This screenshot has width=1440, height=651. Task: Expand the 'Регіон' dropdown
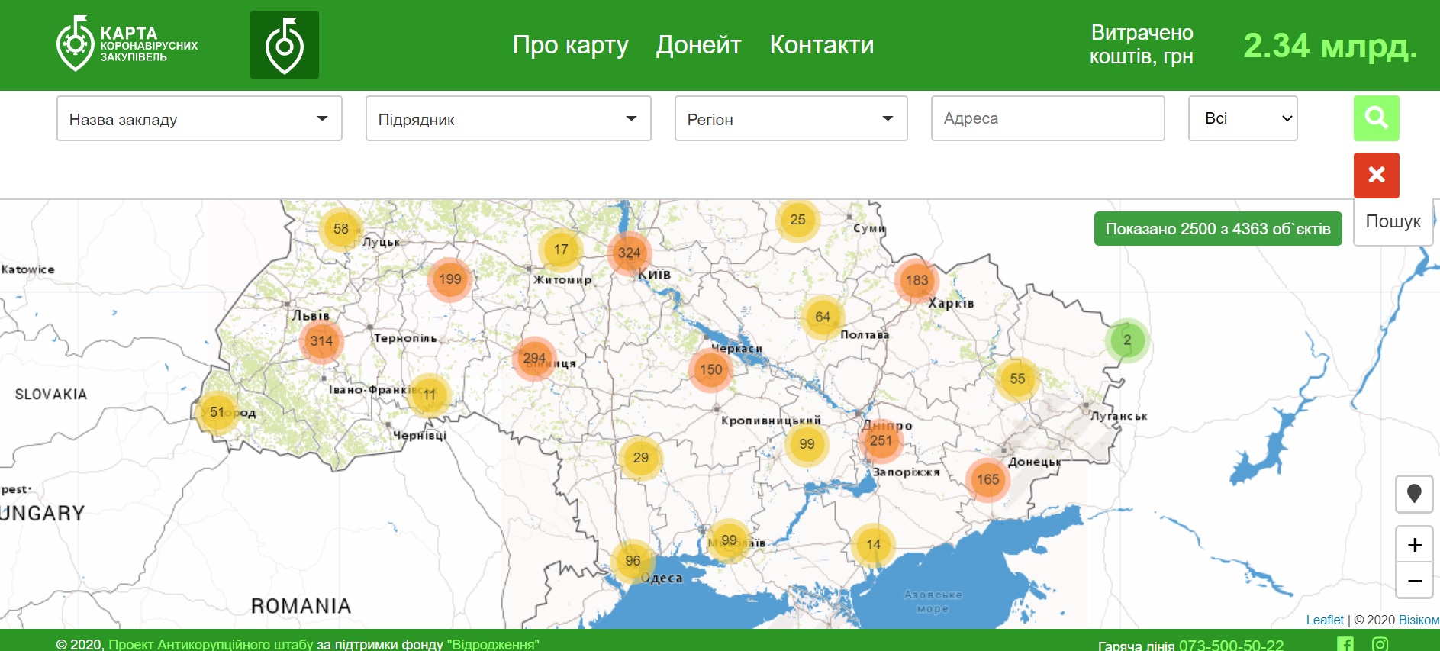pos(791,119)
